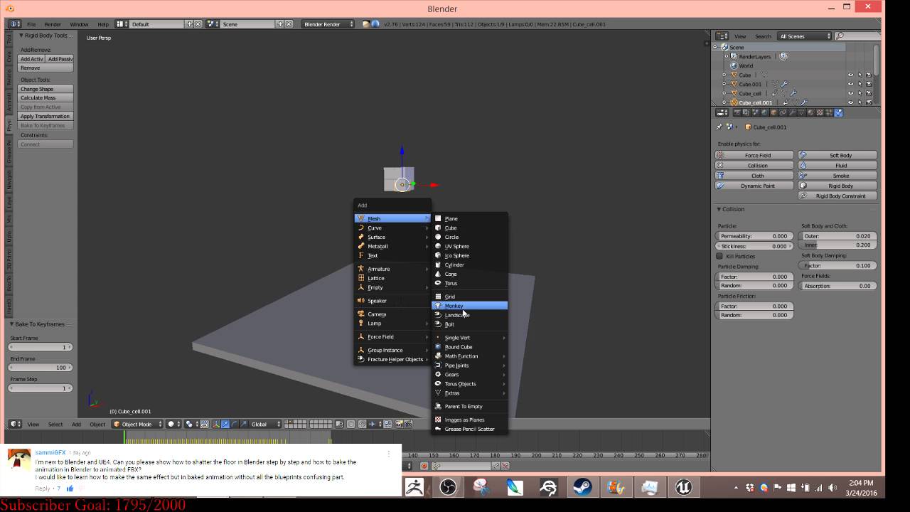Click the Add Passive rigid body button
The image size is (910, 512).
coord(60,59)
